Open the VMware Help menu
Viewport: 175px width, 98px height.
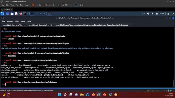point(27,5)
